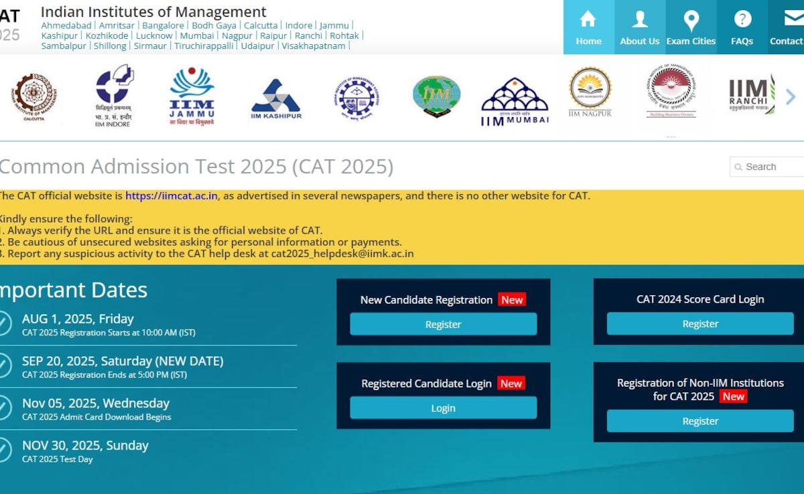Open the Bodh Gaya institute link

click(214, 25)
